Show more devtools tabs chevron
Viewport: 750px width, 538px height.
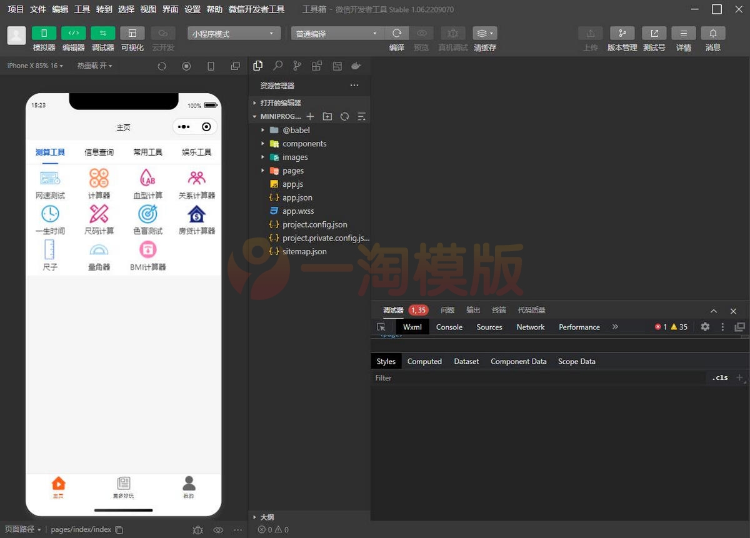615,327
